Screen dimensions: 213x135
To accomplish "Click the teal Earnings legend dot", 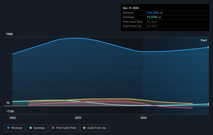I will [x=31, y=128].
